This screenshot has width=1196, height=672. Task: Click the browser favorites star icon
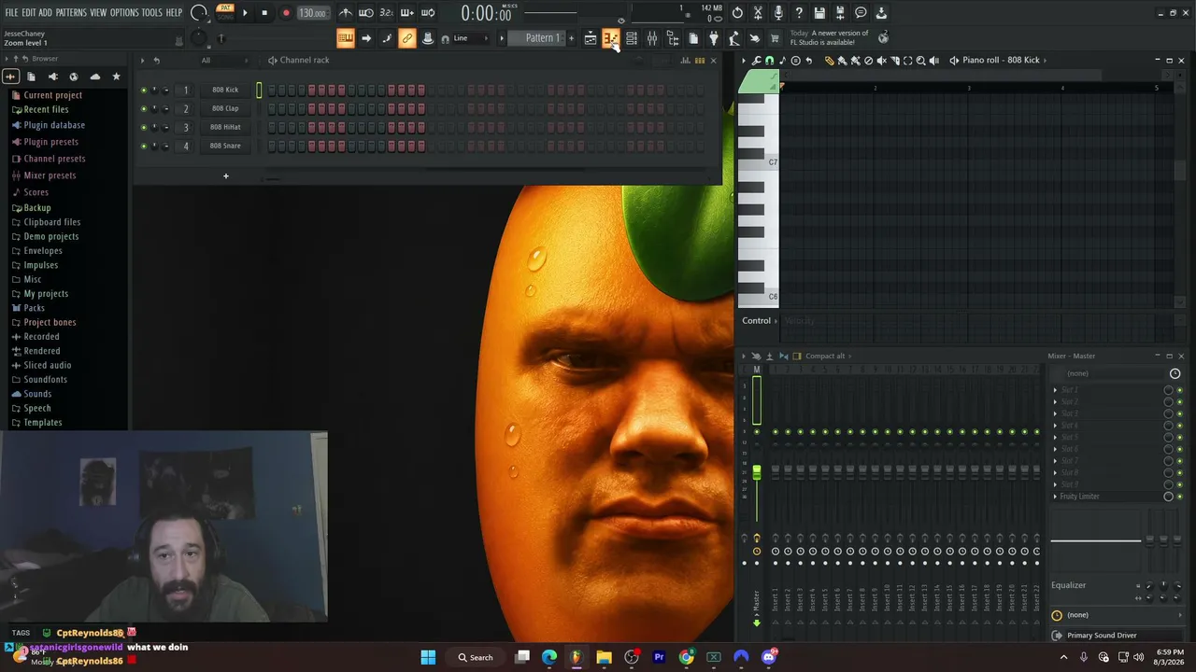116,77
